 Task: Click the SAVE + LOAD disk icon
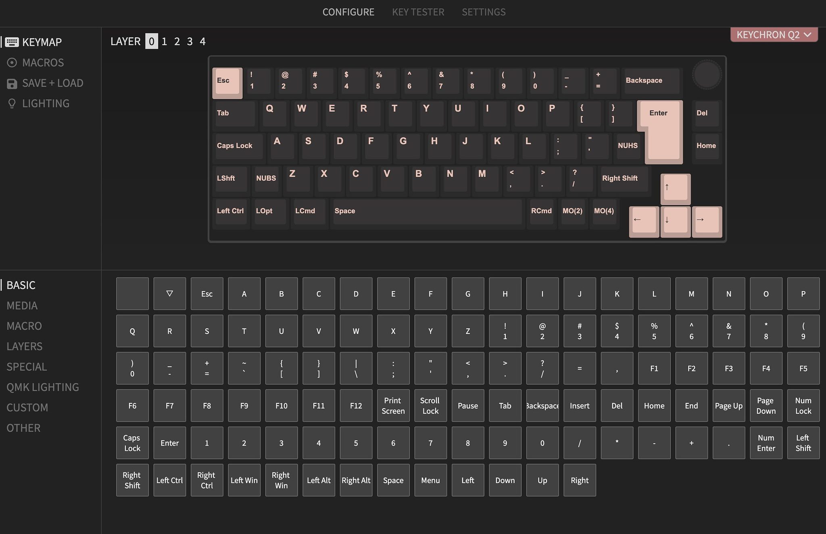(12, 83)
